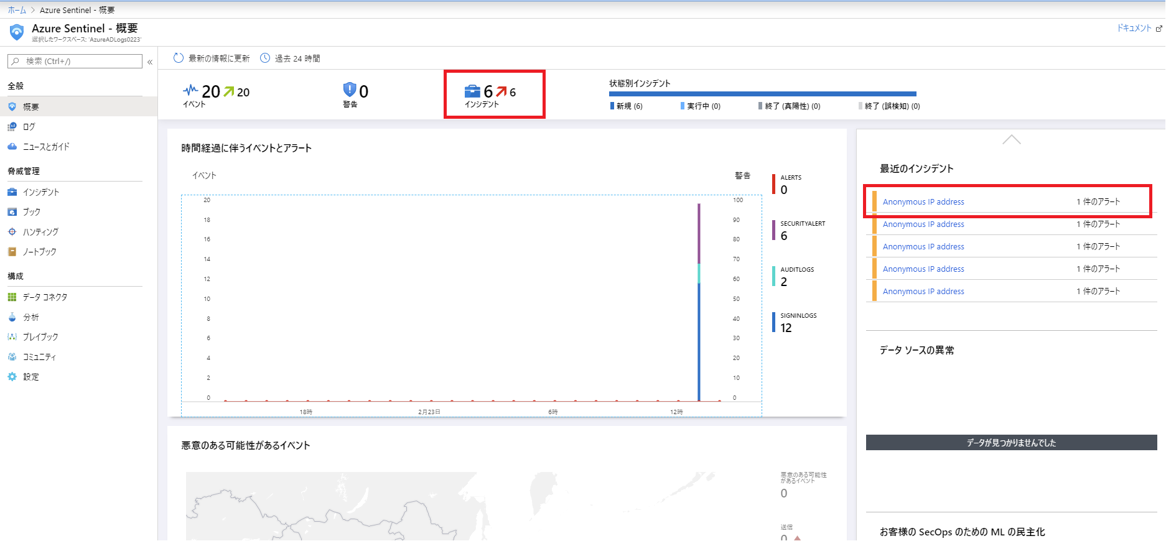Click the データが見つかりませんでした banner

point(1011,443)
